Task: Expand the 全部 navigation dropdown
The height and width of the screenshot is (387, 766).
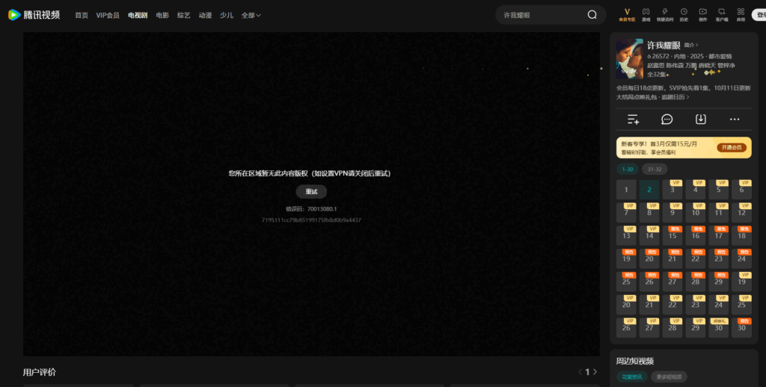Action: (251, 15)
